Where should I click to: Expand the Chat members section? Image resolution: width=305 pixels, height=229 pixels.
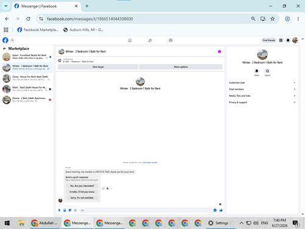tap(262, 89)
